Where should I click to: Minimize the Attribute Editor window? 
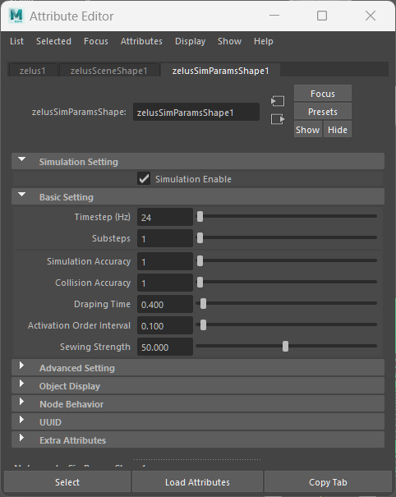274,16
